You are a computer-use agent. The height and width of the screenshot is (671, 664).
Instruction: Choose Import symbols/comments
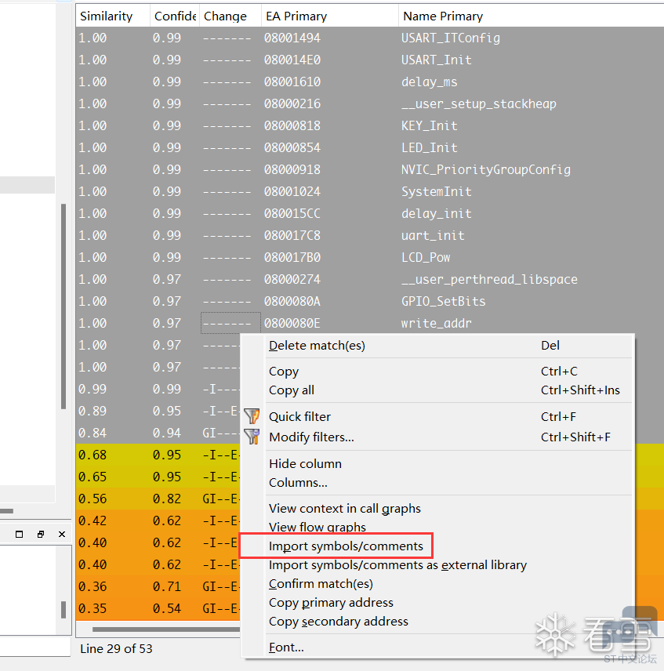click(437, 546)
